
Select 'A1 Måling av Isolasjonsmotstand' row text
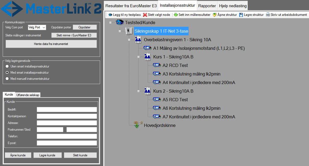point(199,48)
